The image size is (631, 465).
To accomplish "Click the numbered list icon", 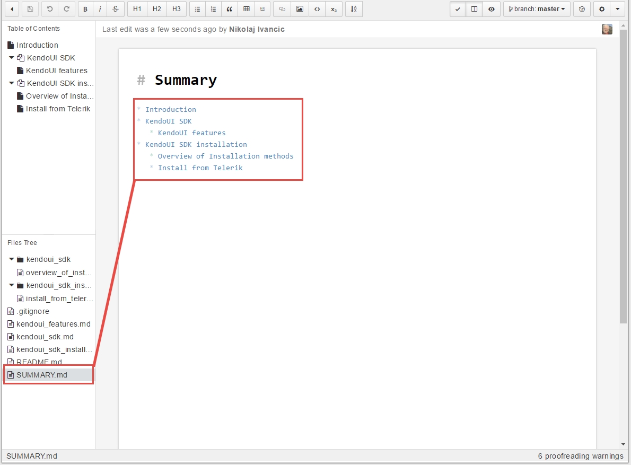I will (213, 9).
